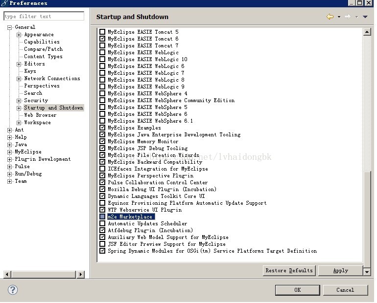Enable MyEclipse EASIE Tomcat 5 checkbox
The width and height of the screenshot is (377, 303).
102,32
